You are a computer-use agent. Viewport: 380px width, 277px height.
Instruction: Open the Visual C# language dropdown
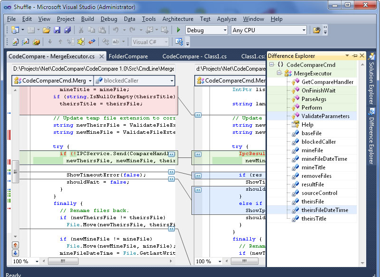click(x=166, y=42)
